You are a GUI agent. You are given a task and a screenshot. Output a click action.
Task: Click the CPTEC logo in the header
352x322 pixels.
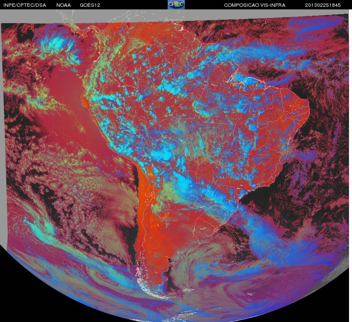(176, 5)
